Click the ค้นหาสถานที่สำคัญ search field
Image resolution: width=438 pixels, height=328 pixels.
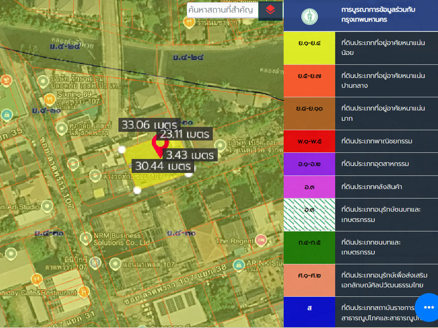(223, 10)
